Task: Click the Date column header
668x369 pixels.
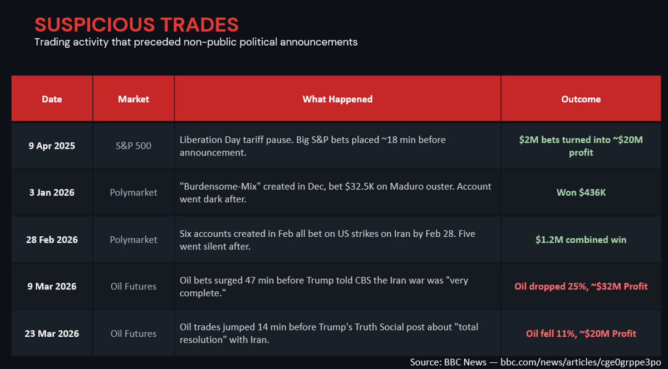Action: tap(52, 99)
